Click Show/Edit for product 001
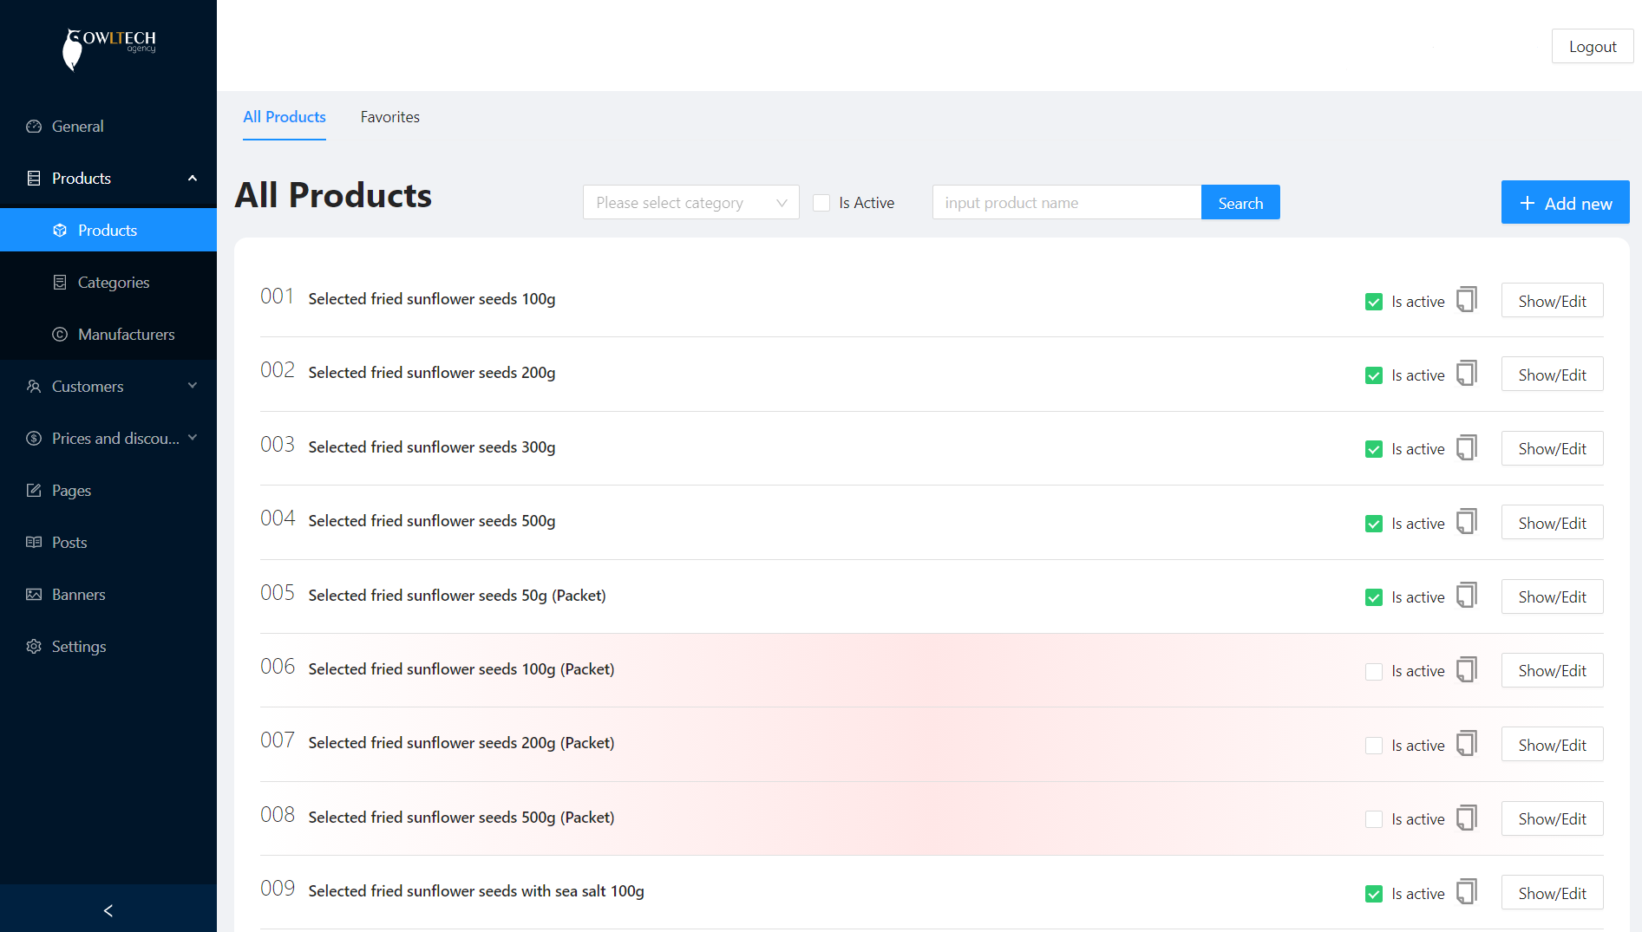1642x932 pixels. pos(1552,301)
